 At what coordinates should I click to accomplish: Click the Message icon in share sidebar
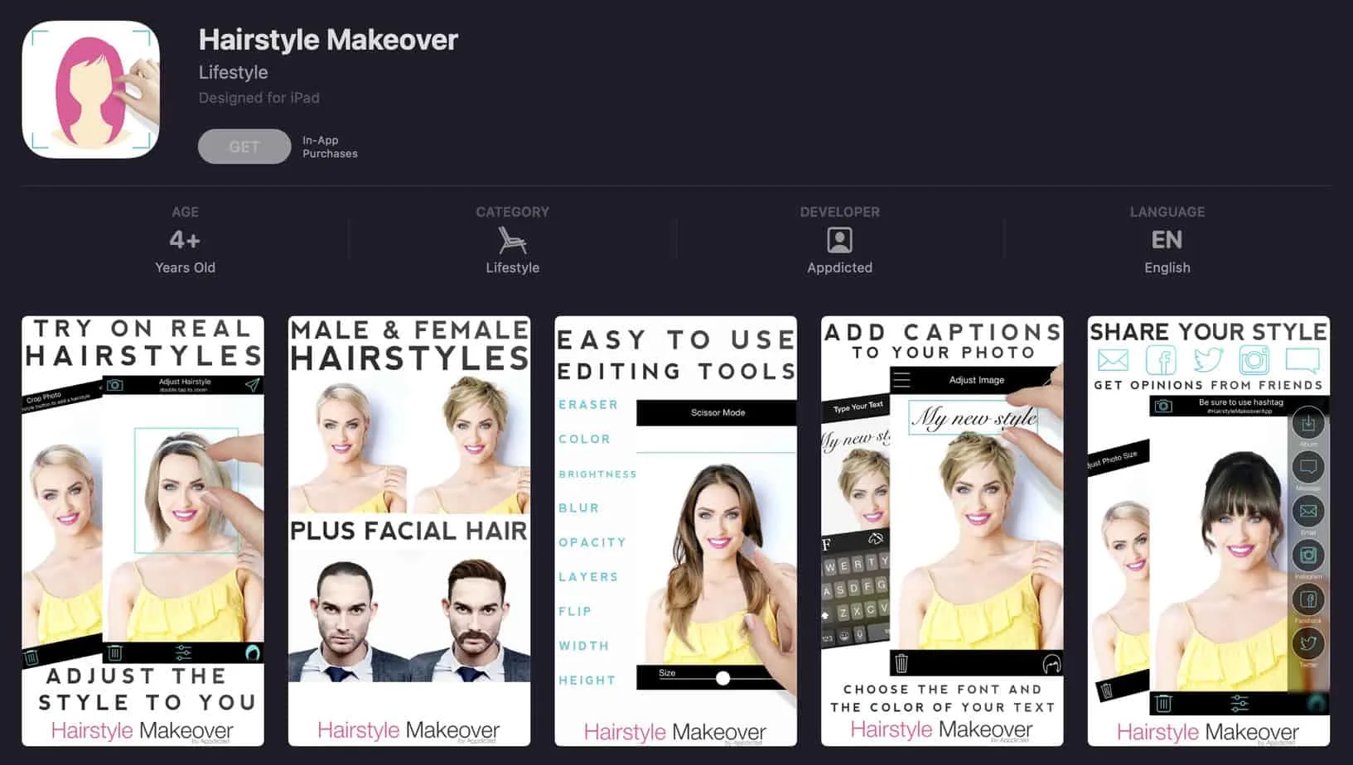coord(1308,468)
